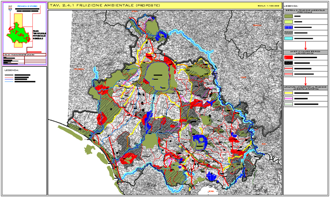Click the olive green legend swatch
330x197 pixels.
pyautogui.click(x=289, y=16)
